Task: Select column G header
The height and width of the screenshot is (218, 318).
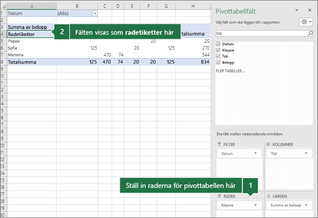Action: [x=166, y=6]
